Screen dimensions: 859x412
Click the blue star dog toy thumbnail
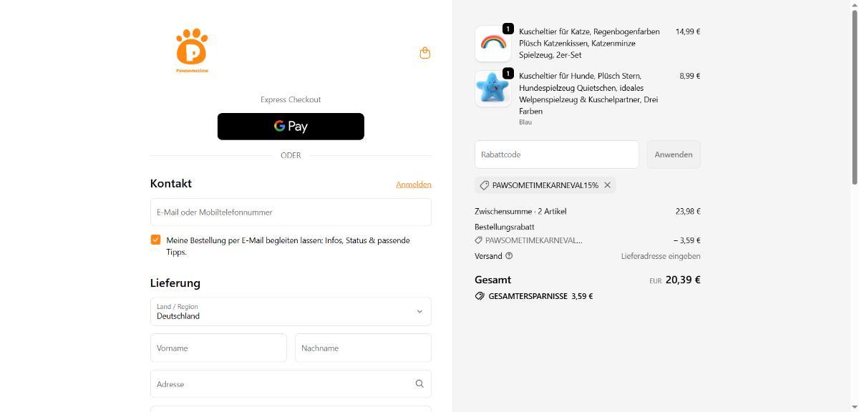[492, 89]
